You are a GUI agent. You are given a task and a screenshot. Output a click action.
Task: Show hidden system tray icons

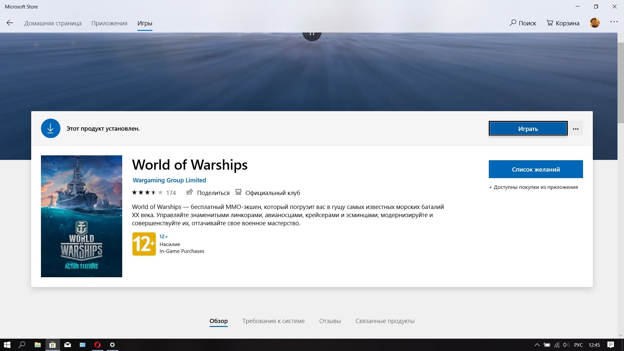click(537, 345)
